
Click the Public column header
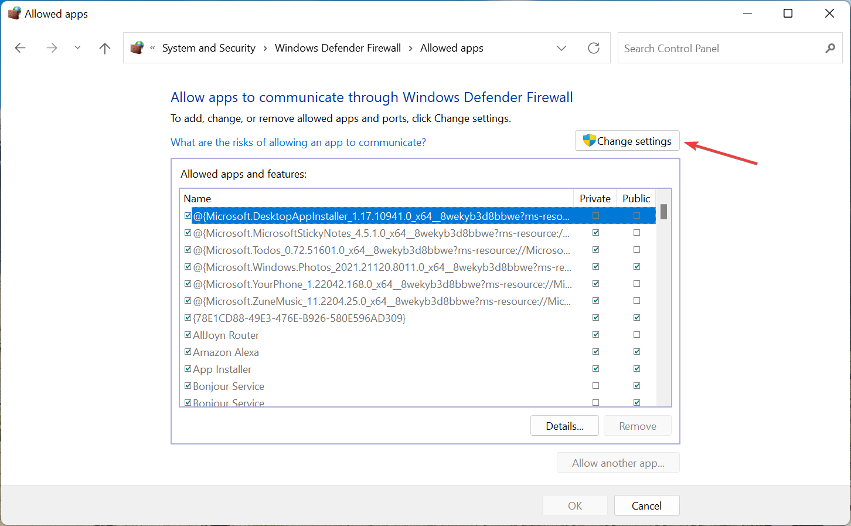click(x=636, y=198)
